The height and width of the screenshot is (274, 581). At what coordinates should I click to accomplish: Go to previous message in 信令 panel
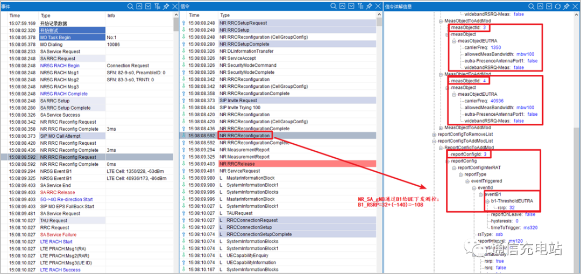click(x=342, y=6)
